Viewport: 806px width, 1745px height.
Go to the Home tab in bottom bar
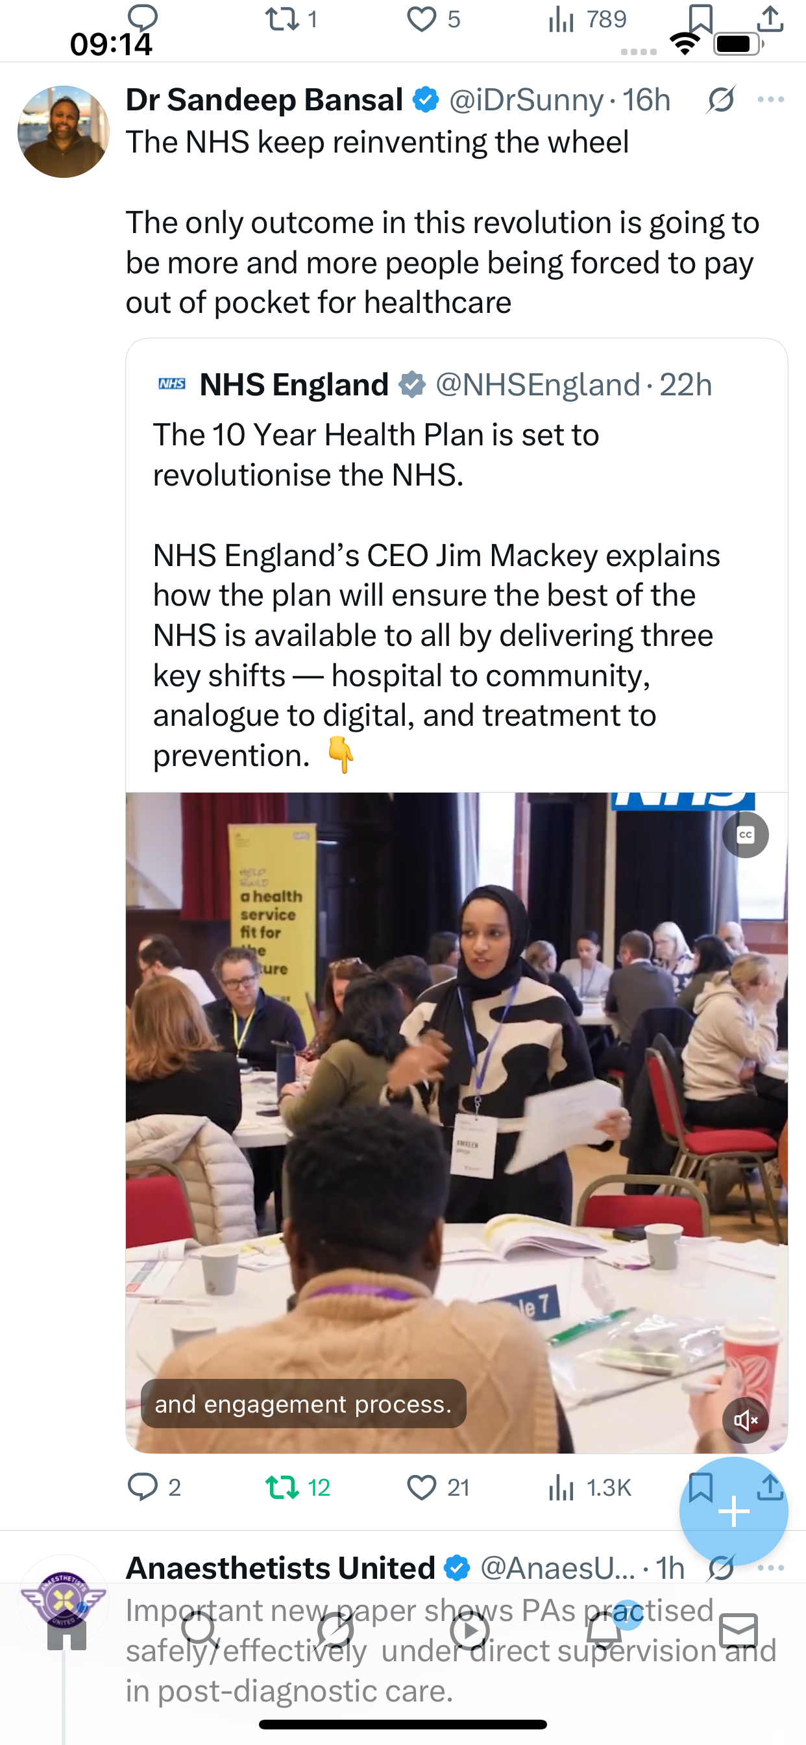coord(66,1631)
